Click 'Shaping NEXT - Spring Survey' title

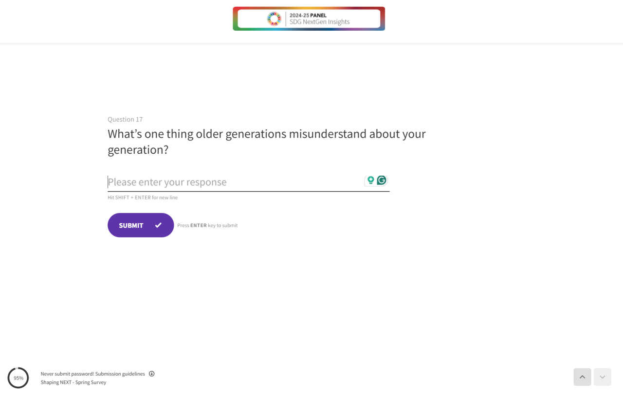[x=73, y=382]
